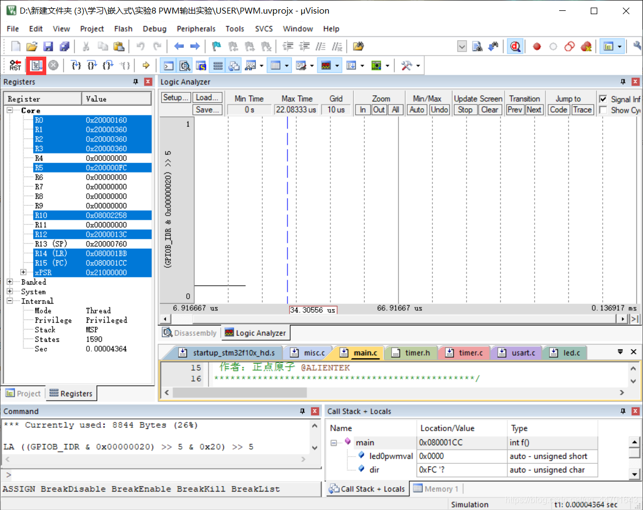
Task: Toggle the Registers Window icon
Action: click(218, 66)
